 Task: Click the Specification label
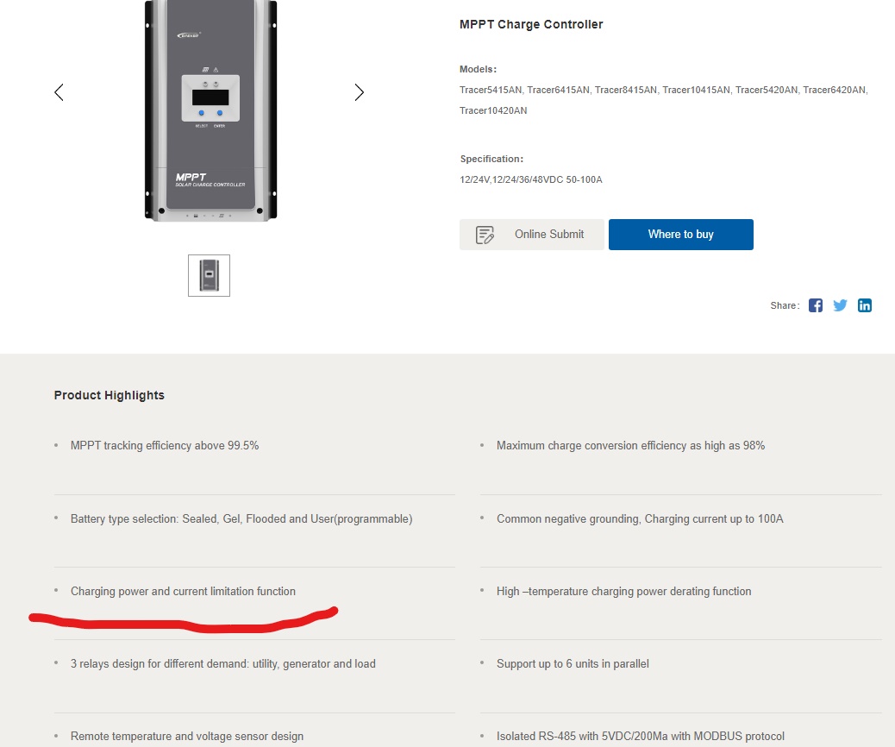point(491,159)
